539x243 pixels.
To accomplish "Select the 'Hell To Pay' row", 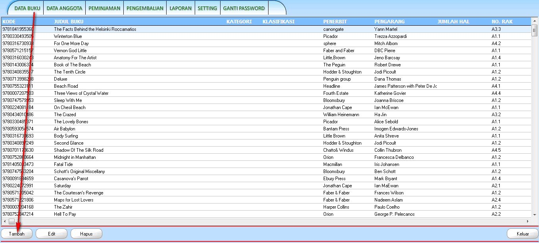I will (266, 214).
